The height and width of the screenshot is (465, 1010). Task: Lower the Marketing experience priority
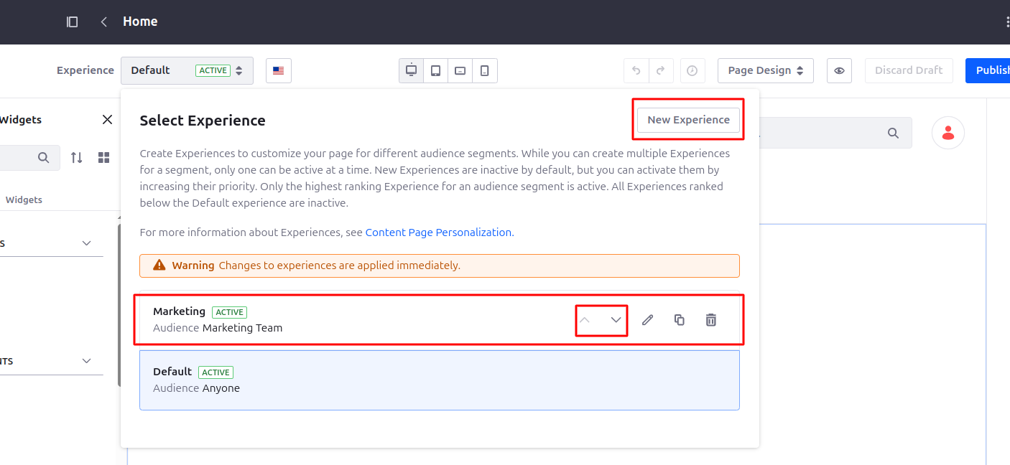pos(616,320)
